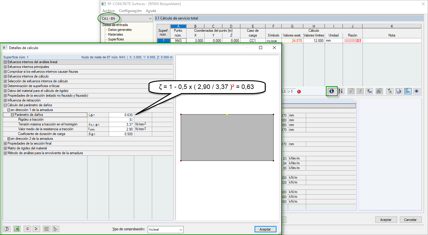Viewport: 428px width, 235px height.
Task: Expand Propiedades de la sección (estado no fisurado y fisurado)
Action: click(x=5, y=95)
